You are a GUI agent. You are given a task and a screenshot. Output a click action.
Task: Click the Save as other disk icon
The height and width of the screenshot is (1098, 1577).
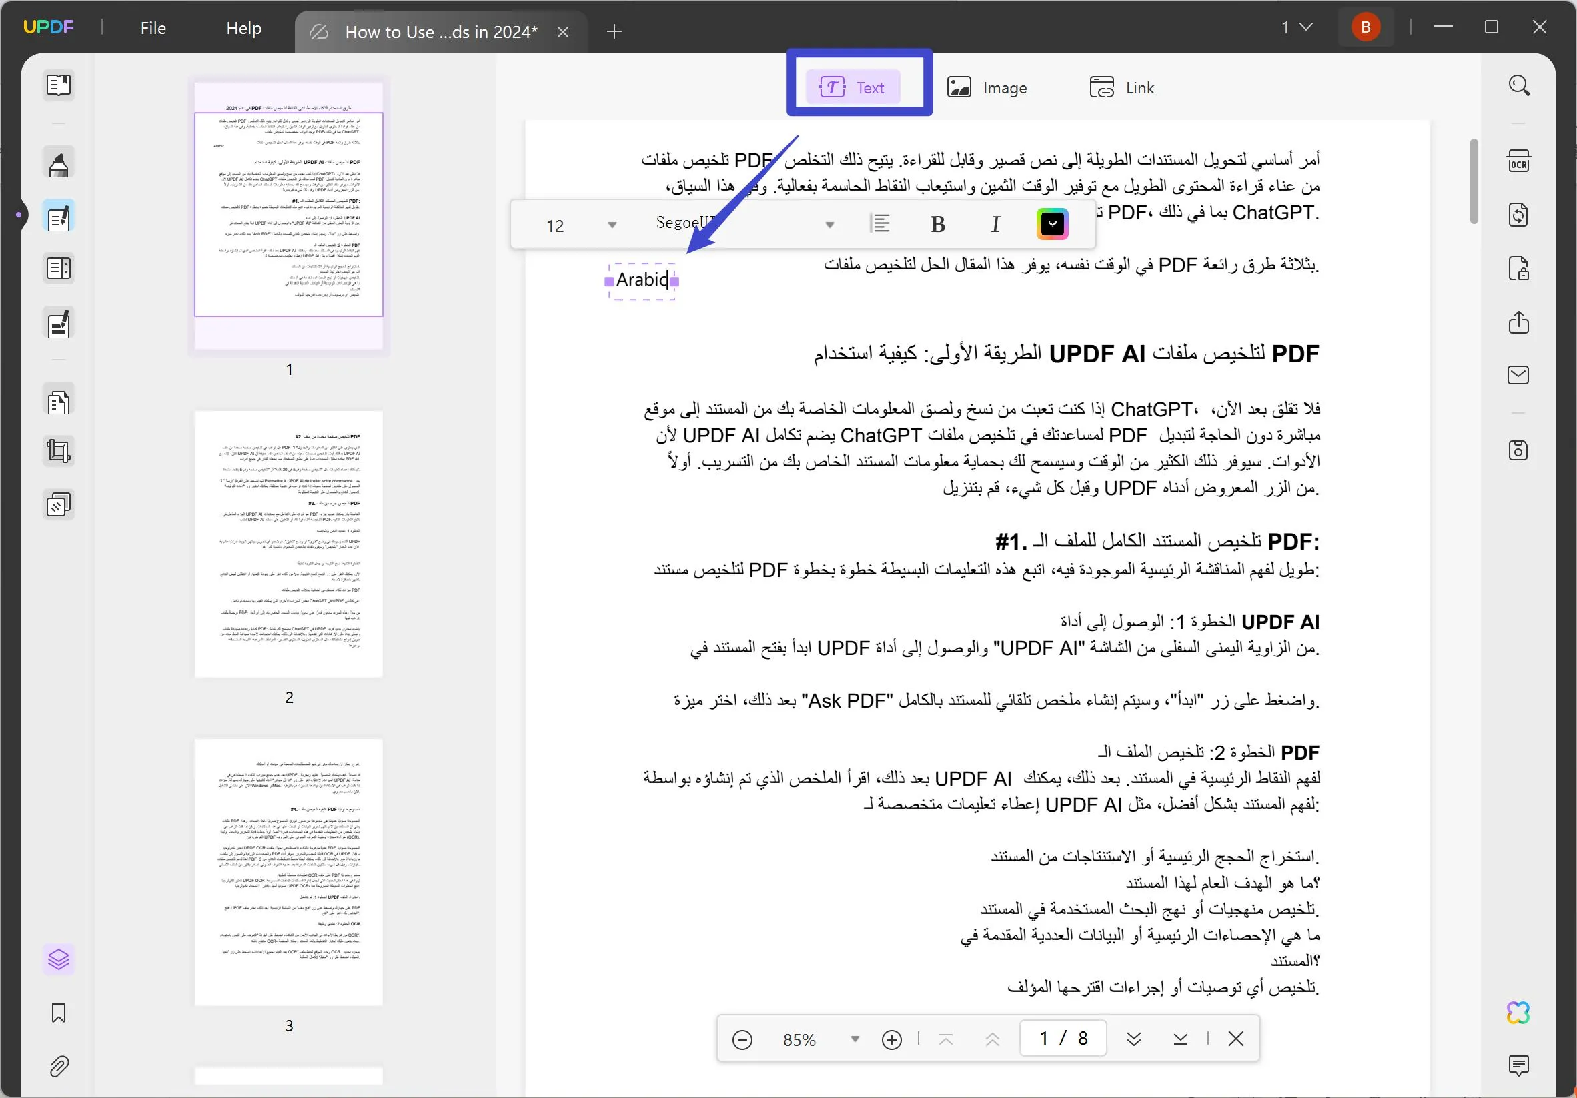pos(1518,450)
